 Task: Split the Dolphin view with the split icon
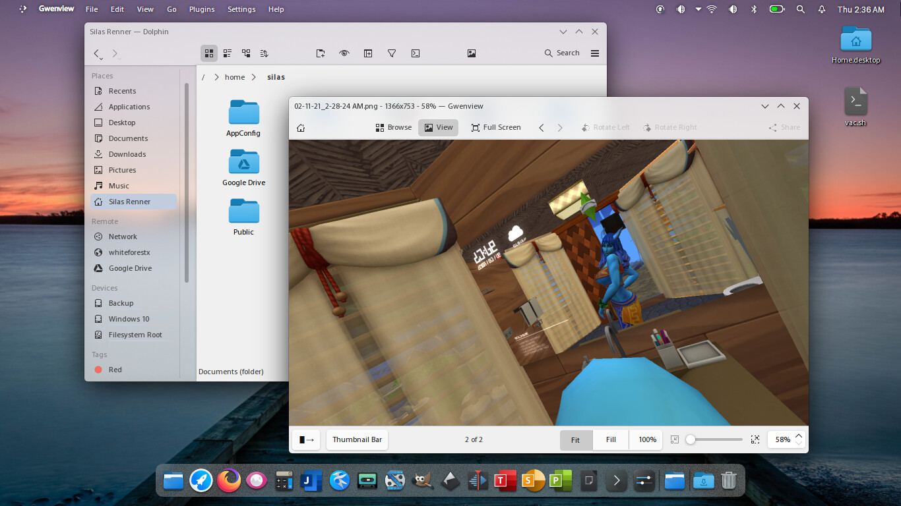[x=368, y=53]
